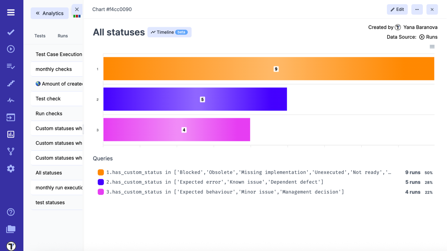The width and height of the screenshot is (447, 251).
Task: Open the hamburger navigation menu
Action: click(11, 12)
